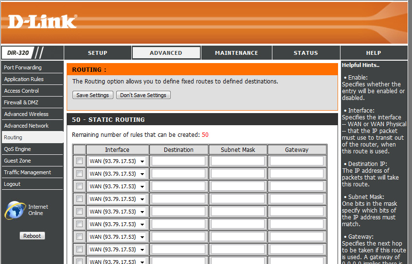Click the first row Gateway field
Image resolution: width=412 pixels, height=264 pixels.
[x=297, y=161]
